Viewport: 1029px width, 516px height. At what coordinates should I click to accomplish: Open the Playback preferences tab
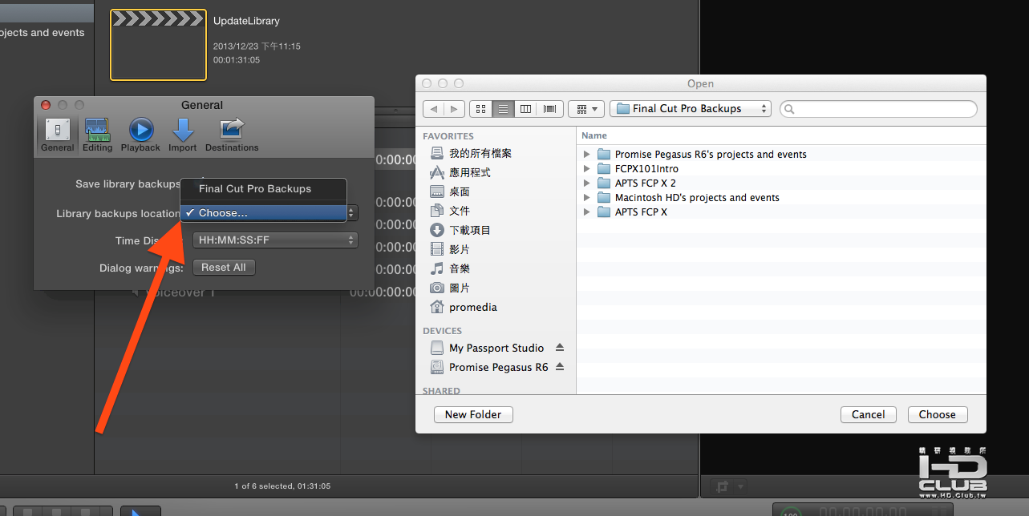pos(141,135)
